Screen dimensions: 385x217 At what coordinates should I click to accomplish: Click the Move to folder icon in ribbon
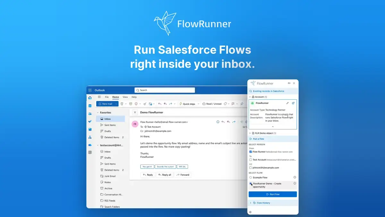[150, 104]
